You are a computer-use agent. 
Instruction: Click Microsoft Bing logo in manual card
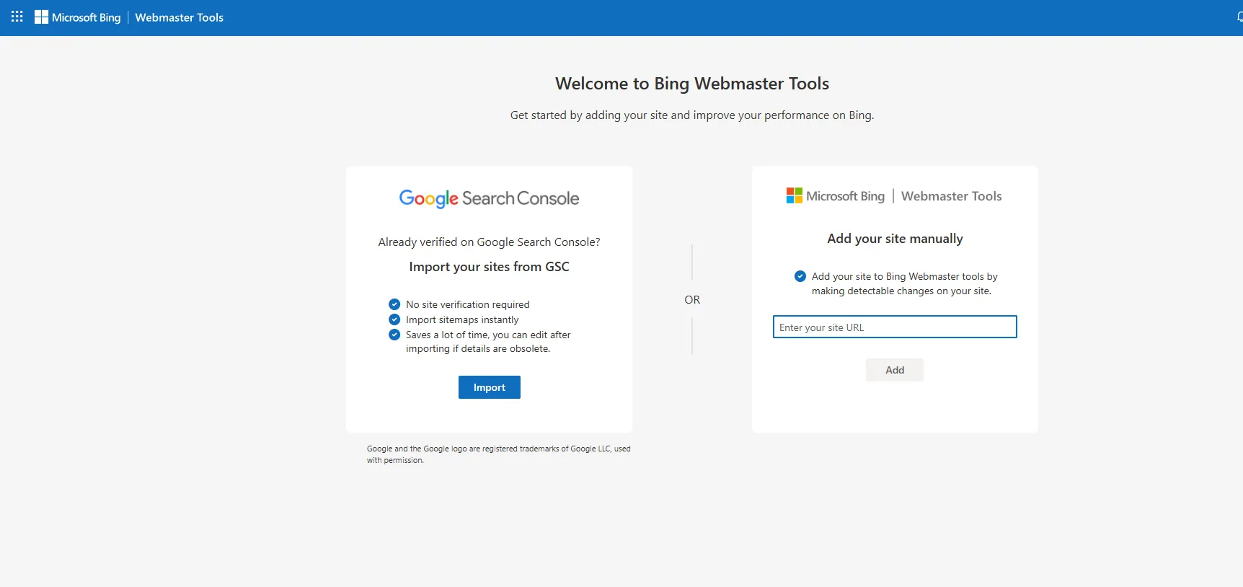click(835, 195)
